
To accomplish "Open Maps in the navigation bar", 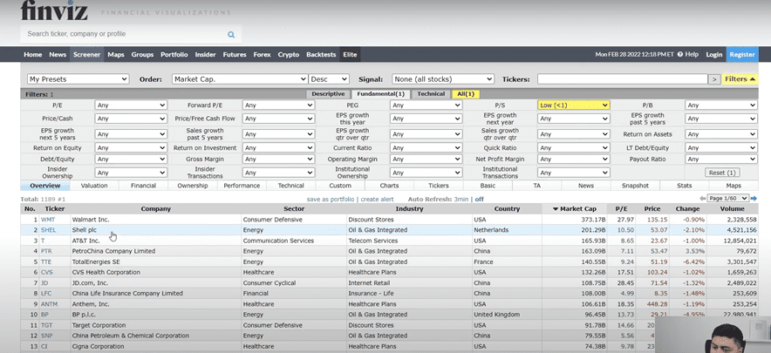I will [116, 54].
